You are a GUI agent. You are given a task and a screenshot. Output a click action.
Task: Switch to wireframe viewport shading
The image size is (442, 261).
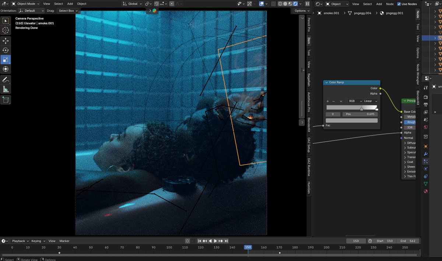coord(280,4)
